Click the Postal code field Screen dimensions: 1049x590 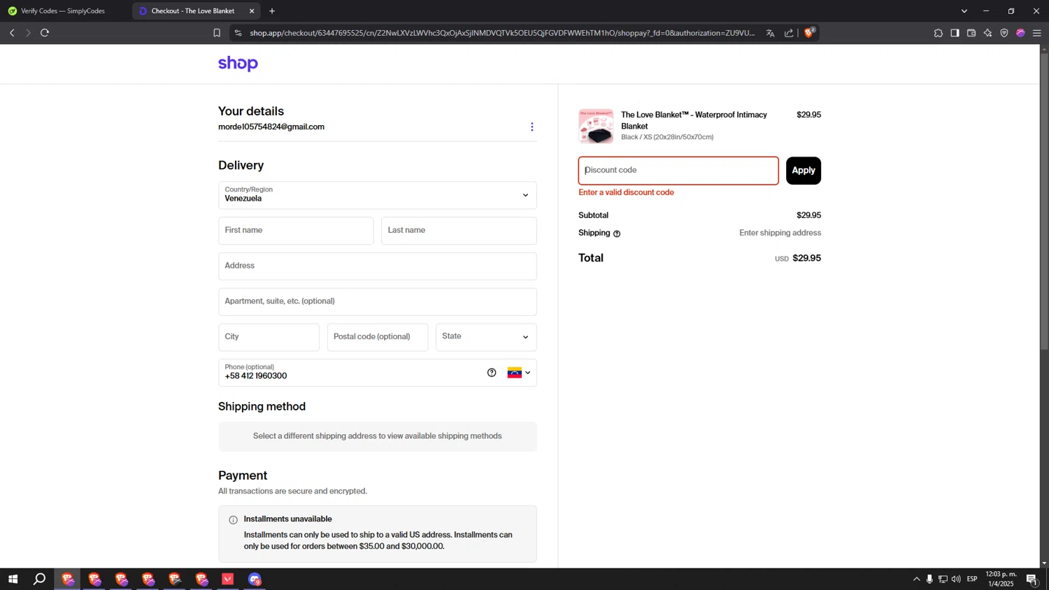(x=377, y=337)
